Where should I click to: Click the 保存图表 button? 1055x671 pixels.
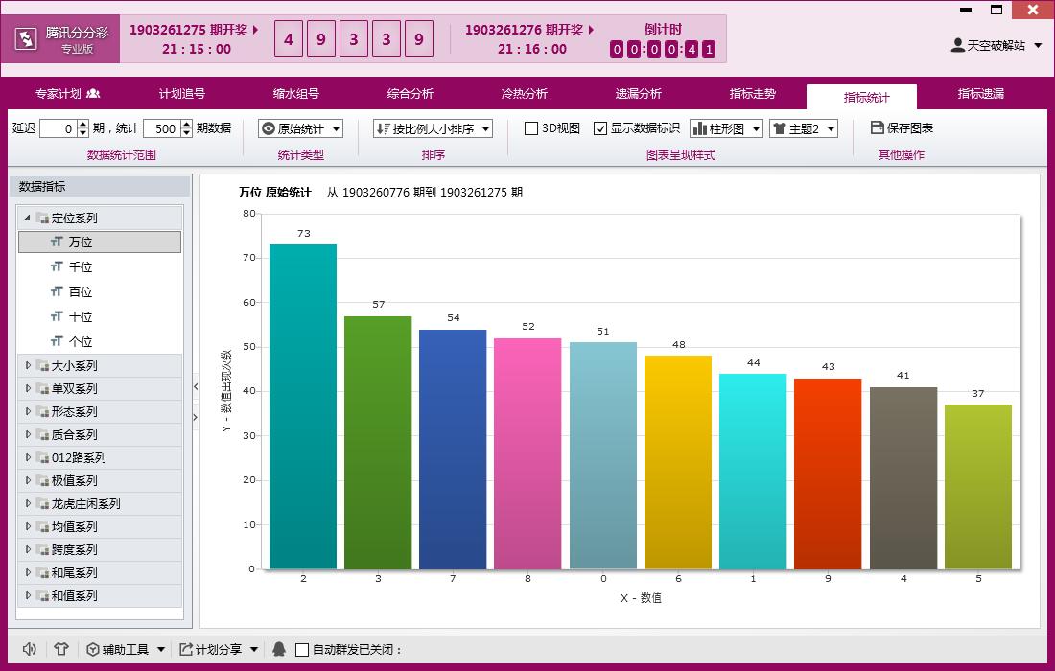(902, 127)
